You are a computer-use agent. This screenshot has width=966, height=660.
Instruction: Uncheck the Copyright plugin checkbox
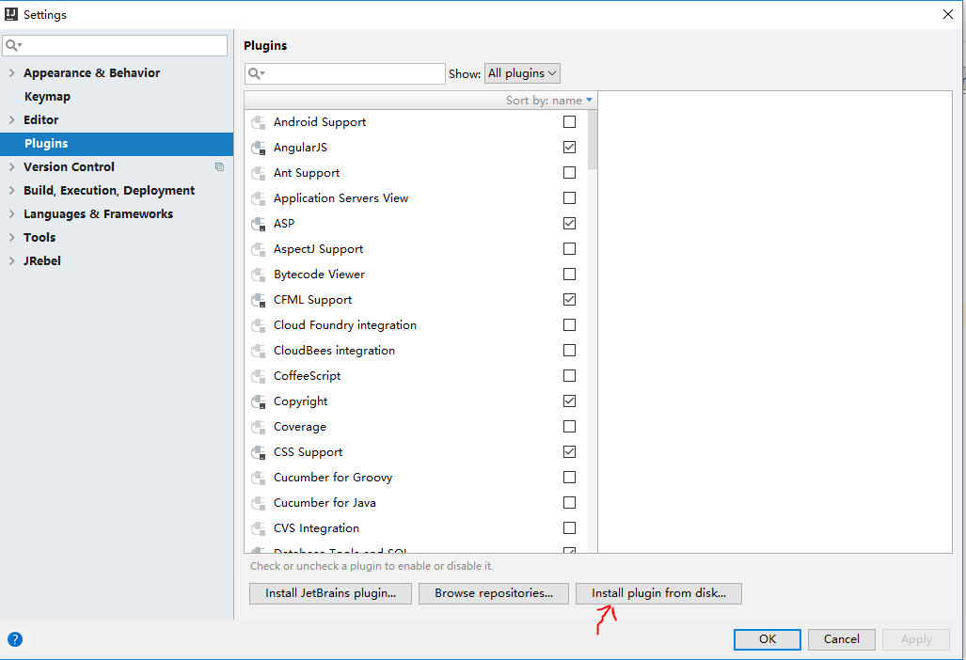[569, 401]
